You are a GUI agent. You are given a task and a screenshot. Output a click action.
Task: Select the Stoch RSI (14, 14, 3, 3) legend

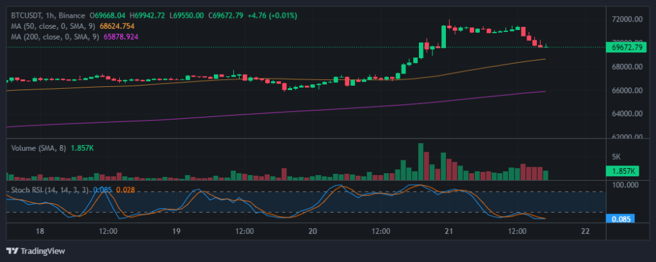(x=49, y=190)
